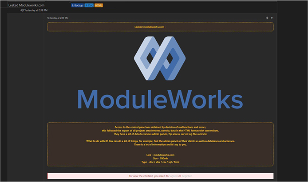The height and width of the screenshot is (182, 308).
Task: Click the 'To view the content' notice
Action: 160,176
